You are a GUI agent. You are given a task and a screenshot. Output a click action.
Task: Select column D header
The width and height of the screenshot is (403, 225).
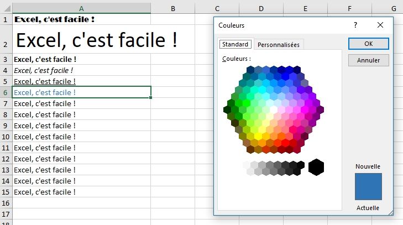click(261, 8)
